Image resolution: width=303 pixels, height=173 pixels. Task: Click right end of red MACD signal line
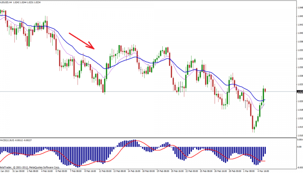(265, 161)
